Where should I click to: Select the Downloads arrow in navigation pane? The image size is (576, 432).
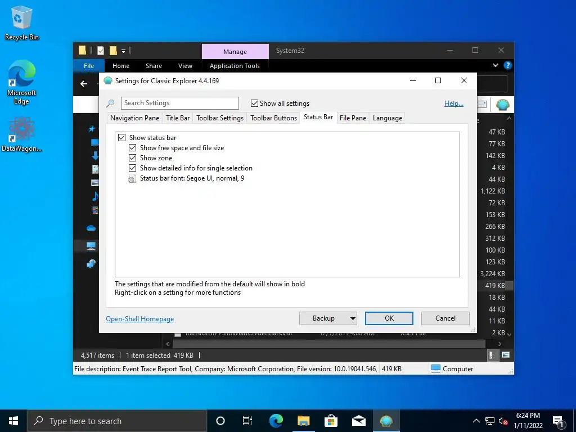94,155
